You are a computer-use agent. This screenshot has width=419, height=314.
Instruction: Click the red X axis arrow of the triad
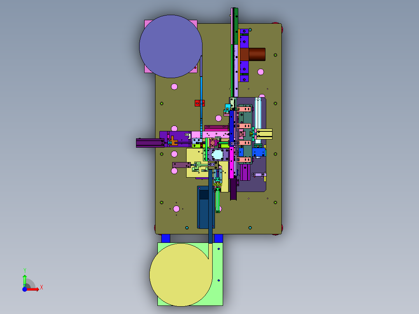coord(33,289)
